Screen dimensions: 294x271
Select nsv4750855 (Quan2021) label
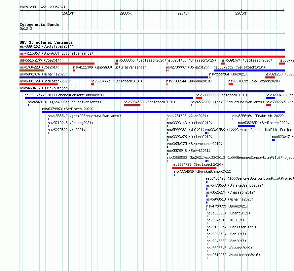click(x=227, y=206)
